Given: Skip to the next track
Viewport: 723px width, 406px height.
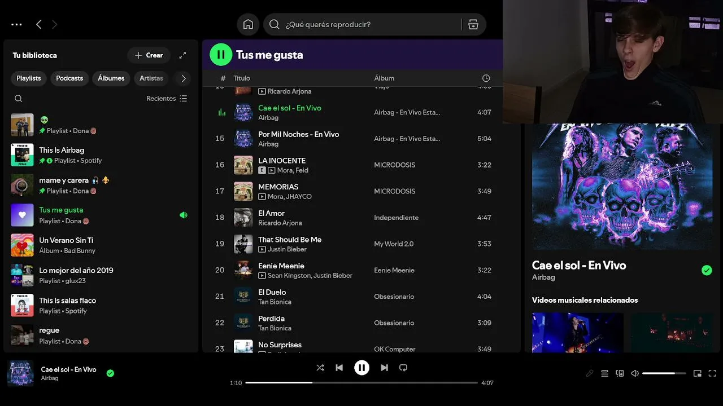Looking at the screenshot, I should 384,368.
